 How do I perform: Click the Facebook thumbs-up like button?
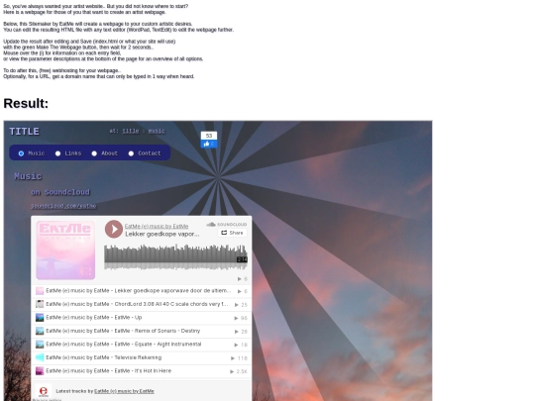click(209, 145)
